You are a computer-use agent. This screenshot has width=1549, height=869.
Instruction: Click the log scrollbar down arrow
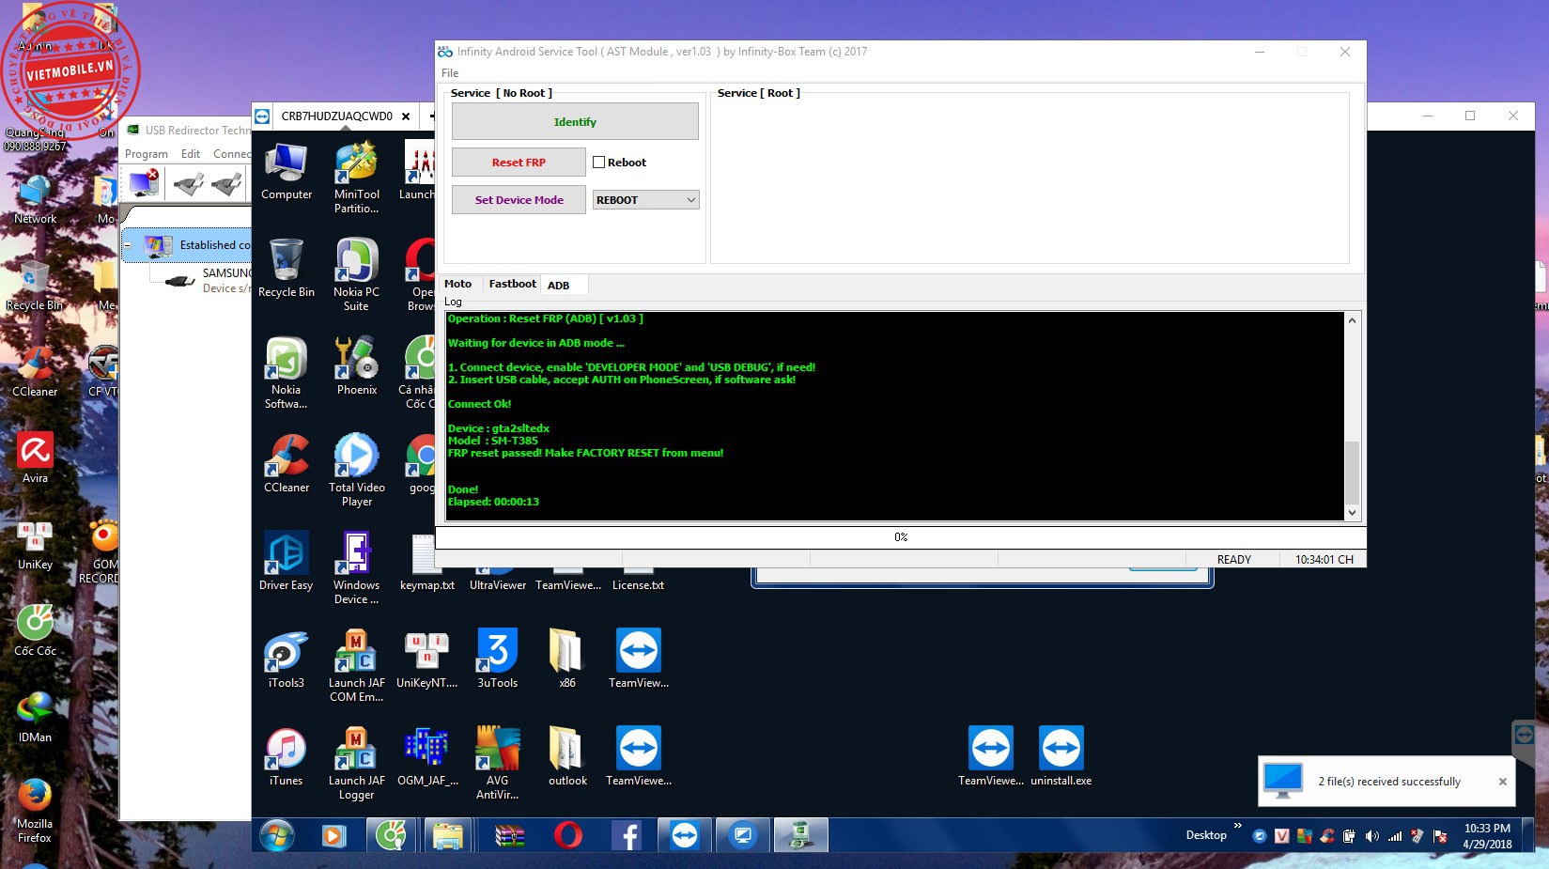(x=1352, y=513)
